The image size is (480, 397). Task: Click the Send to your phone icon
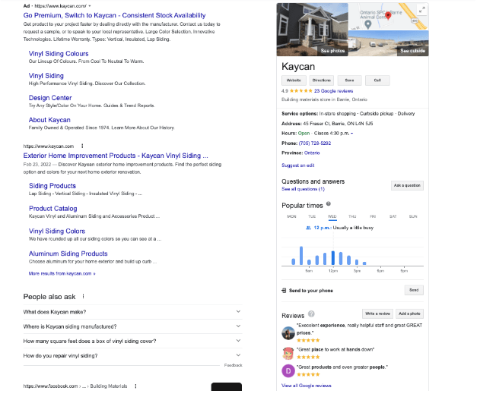(284, 291)
